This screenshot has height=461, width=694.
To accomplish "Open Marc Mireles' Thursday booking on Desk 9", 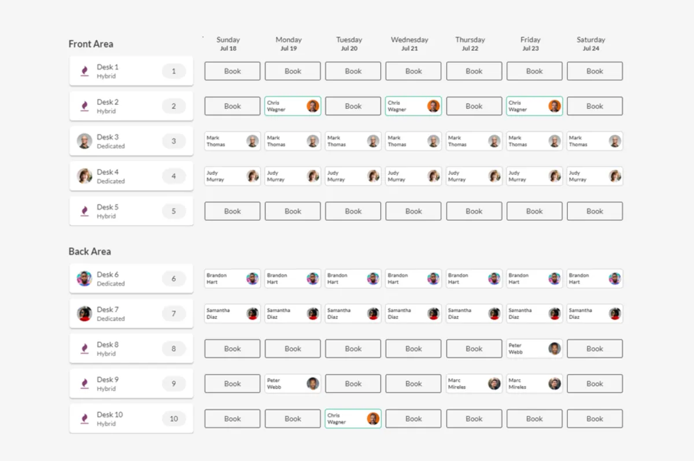I will point(474,384).
